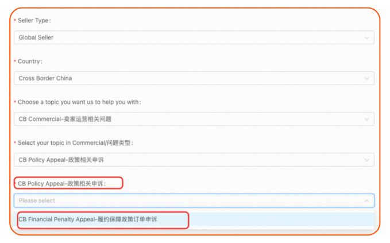Click red asterisk beside Seller Type
The height and width of the screenshot is (243, 390).
point(15,21)
